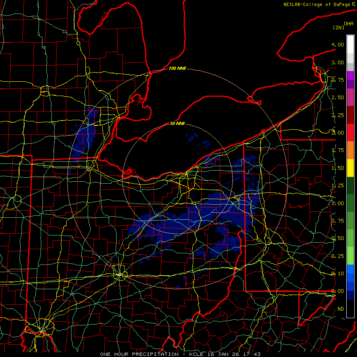This screenshot has height=357, width=357.
Task: Select the white legend color swatch
Action: click(350, 44)
